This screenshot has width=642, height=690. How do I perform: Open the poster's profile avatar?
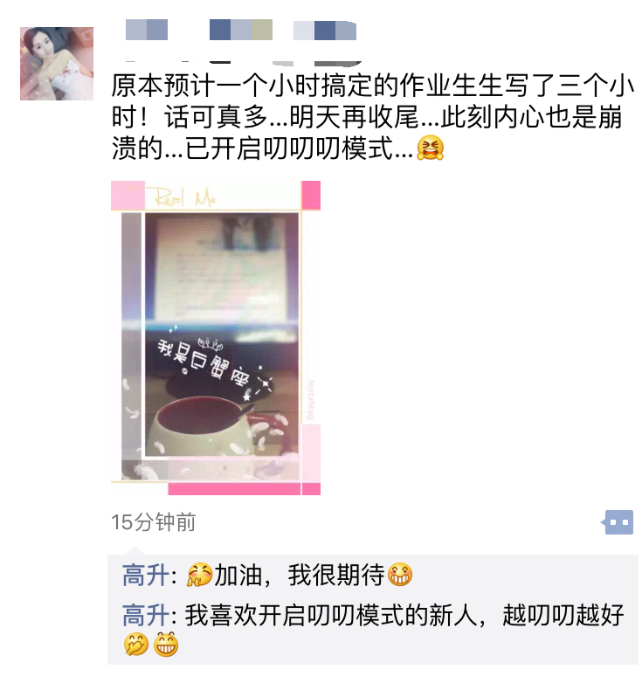point(57,64)
